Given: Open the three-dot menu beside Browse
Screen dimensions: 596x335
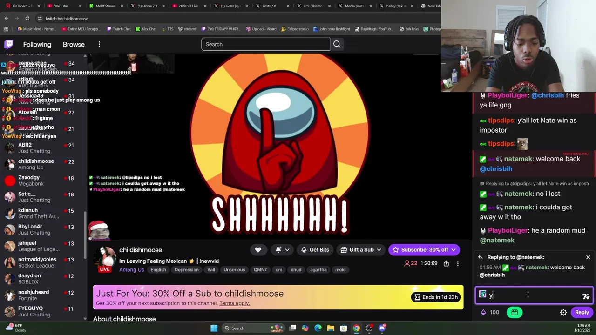Looking at the screenshot, I should click(x=99, y=44).
